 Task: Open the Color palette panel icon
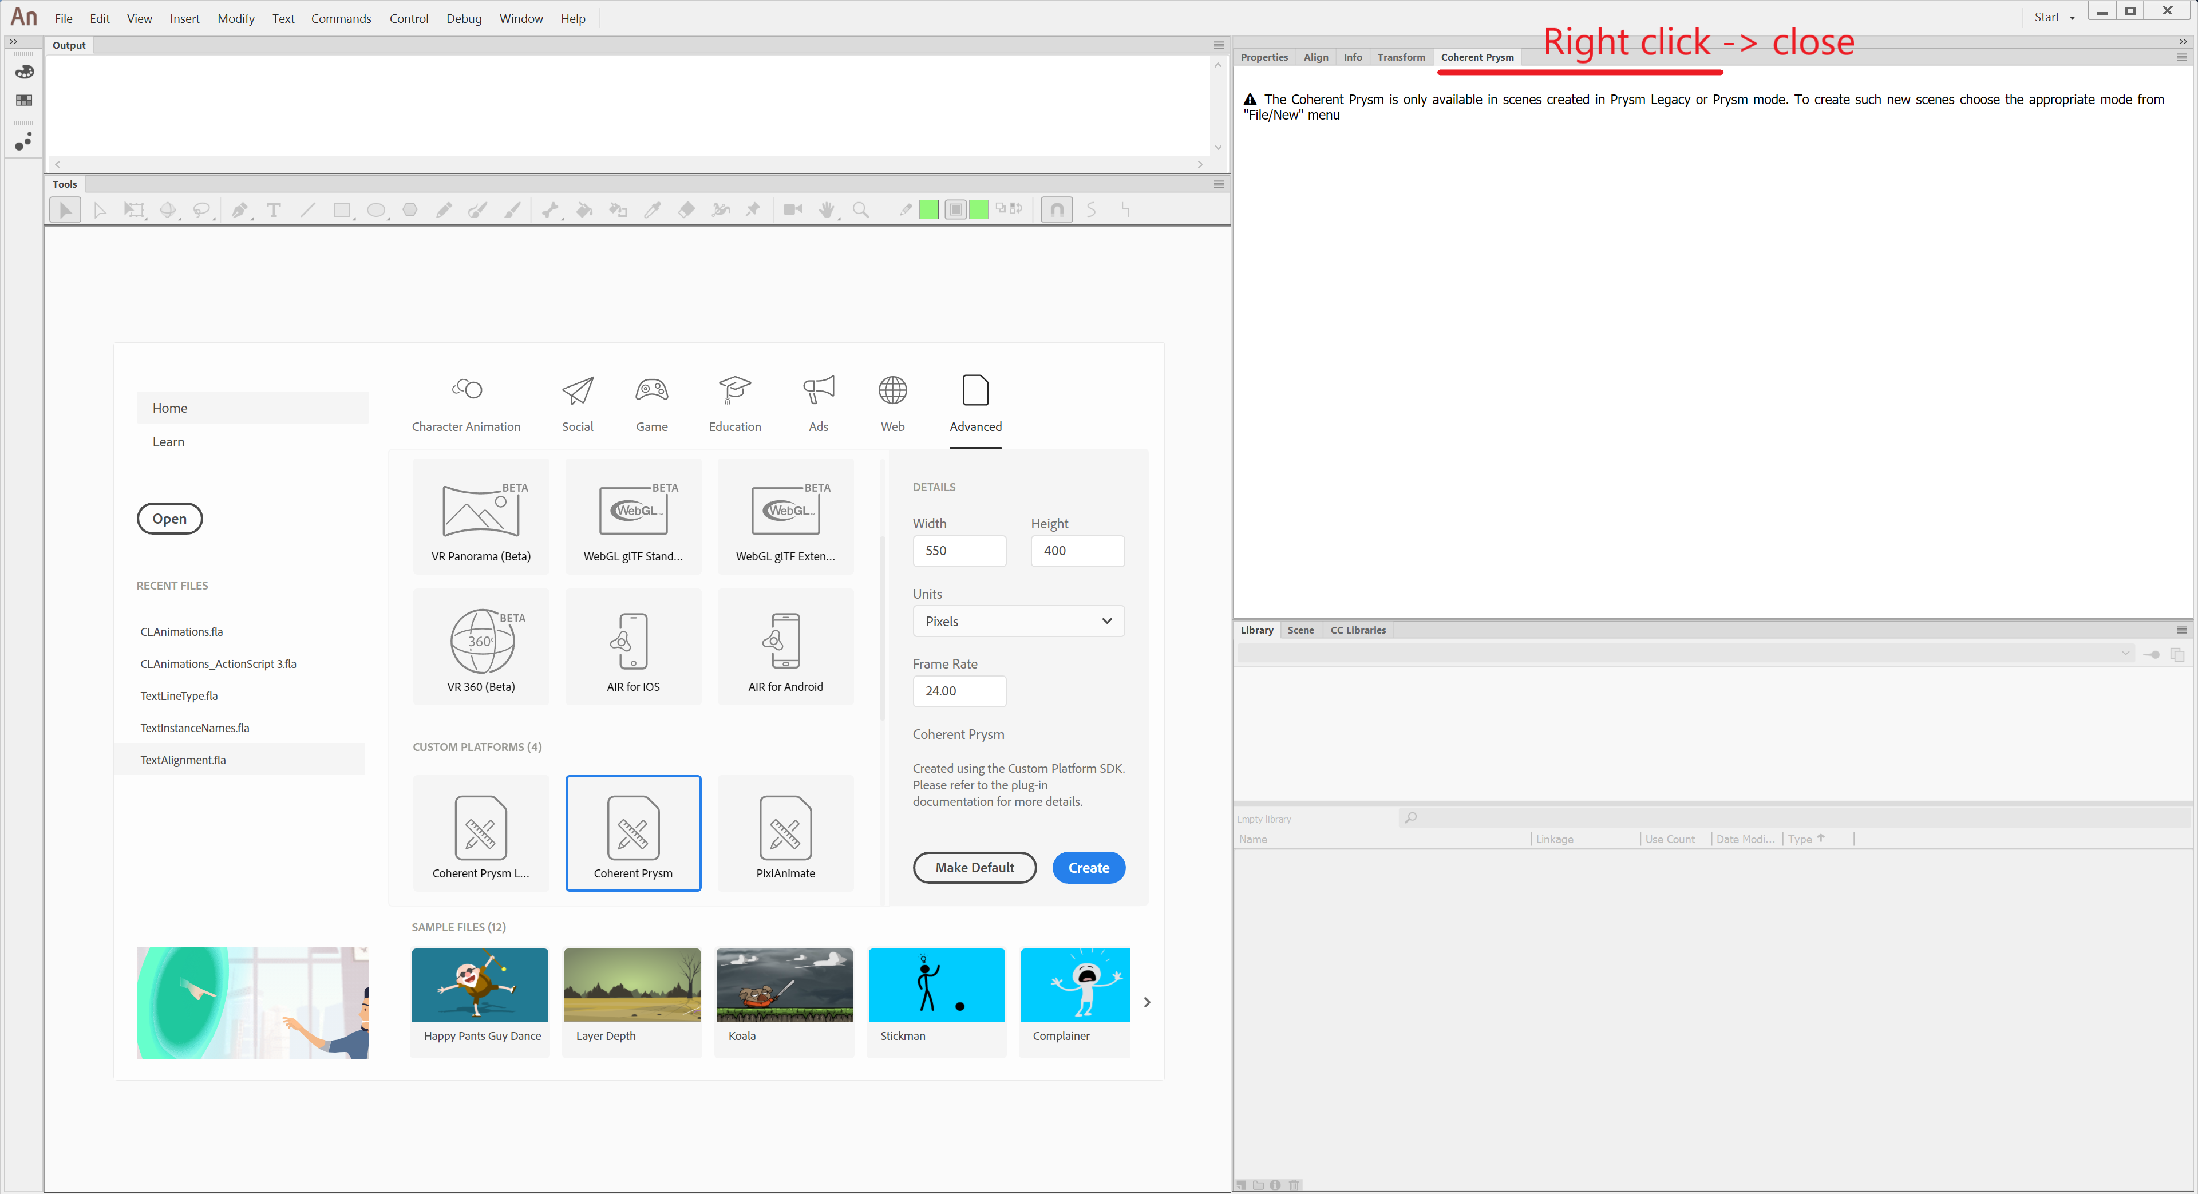(24, 73)
